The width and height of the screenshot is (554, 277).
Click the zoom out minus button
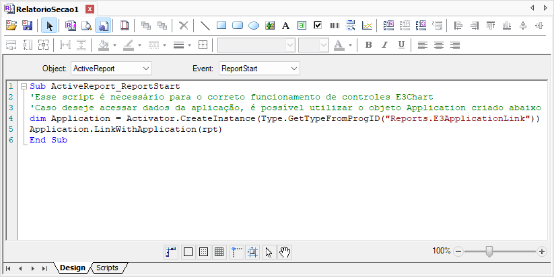[459, 251]
